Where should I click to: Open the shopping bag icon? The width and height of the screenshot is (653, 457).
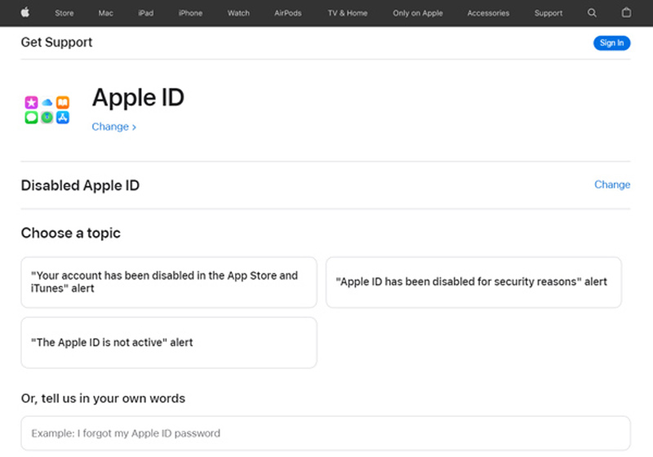coord(626,13)
